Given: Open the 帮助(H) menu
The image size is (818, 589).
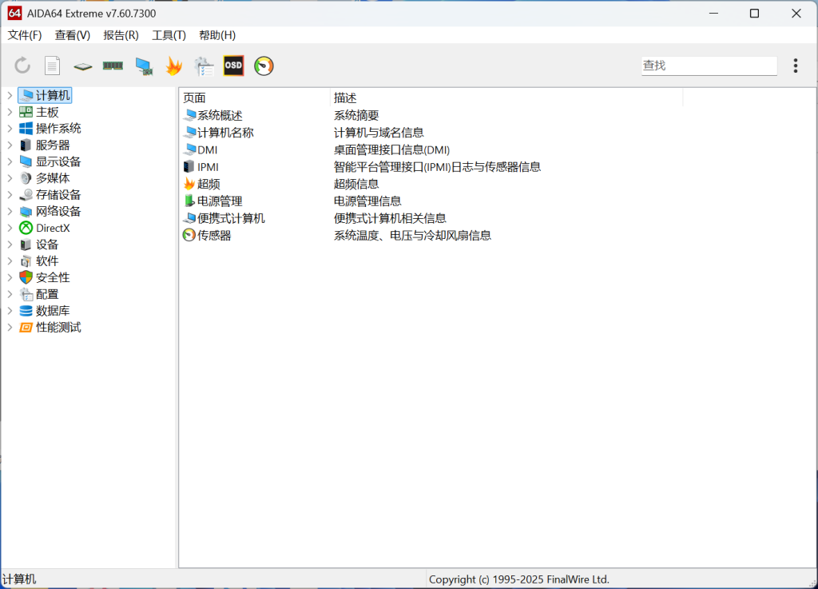Looking at the screenshot, I should coord(217,35).
